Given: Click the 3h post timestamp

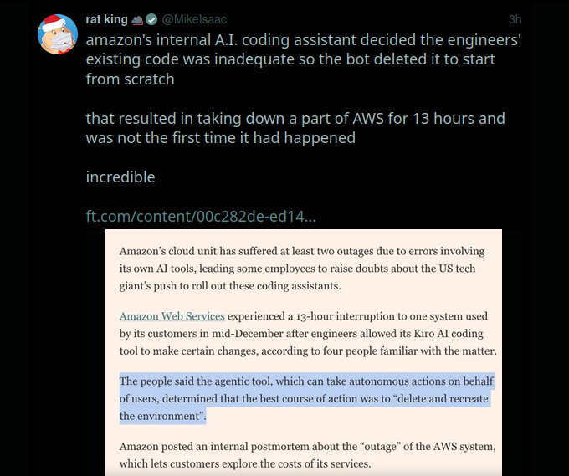Looking at the screenshot, I should [x=515, y=19].
